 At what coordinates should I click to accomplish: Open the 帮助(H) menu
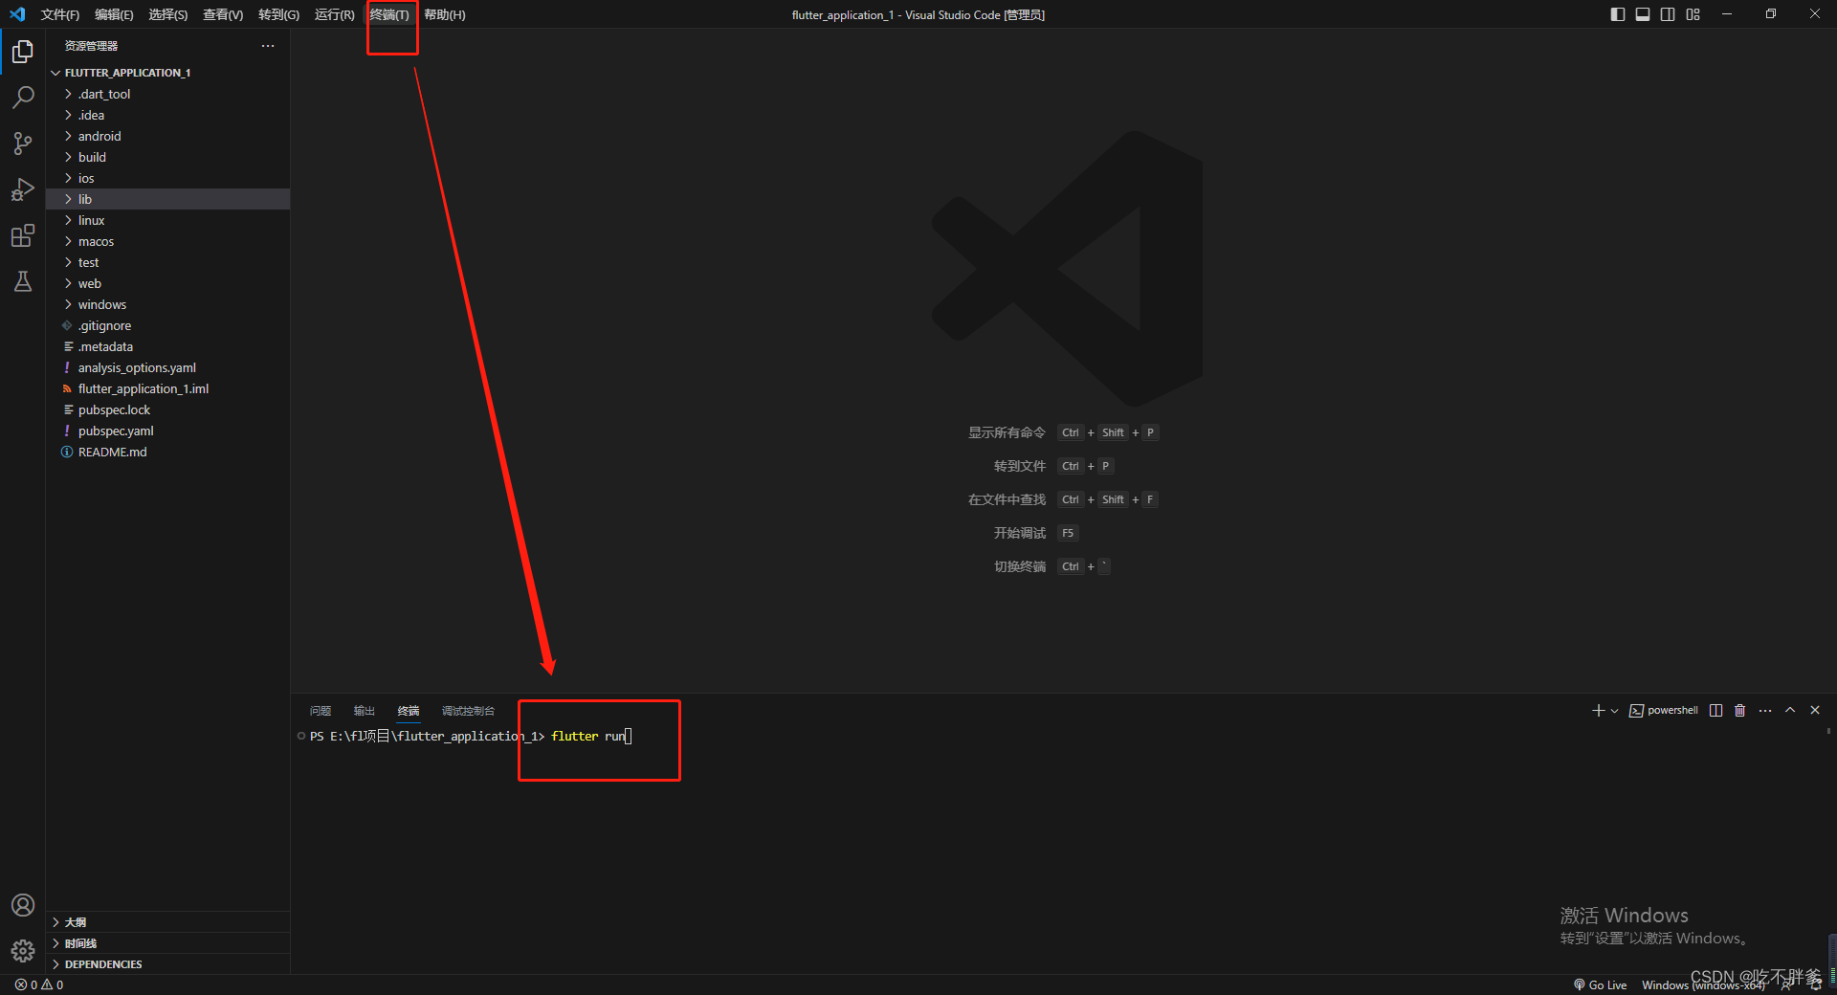tap(445, 14)
